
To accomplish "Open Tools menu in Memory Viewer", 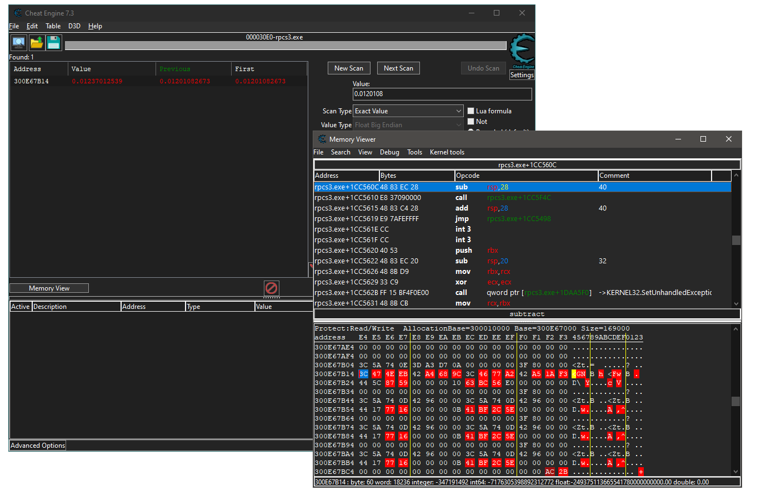I will [x=414, y=152].
